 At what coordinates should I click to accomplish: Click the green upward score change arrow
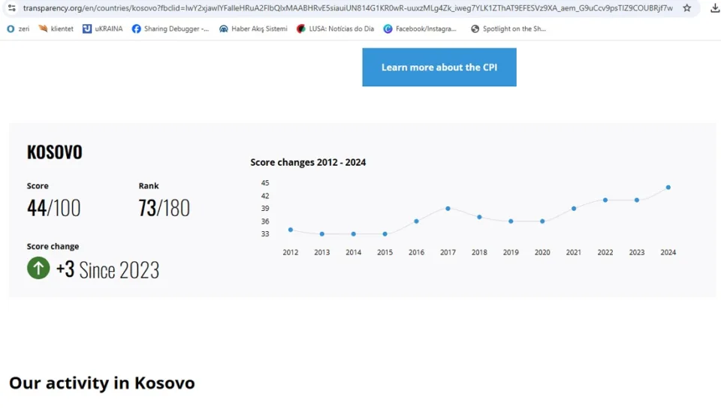tap(38, 268)
